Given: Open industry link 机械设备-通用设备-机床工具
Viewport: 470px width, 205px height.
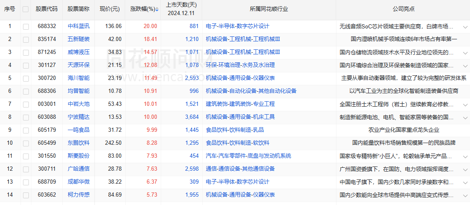Looking at the screenshot, I should click(240, 117).
